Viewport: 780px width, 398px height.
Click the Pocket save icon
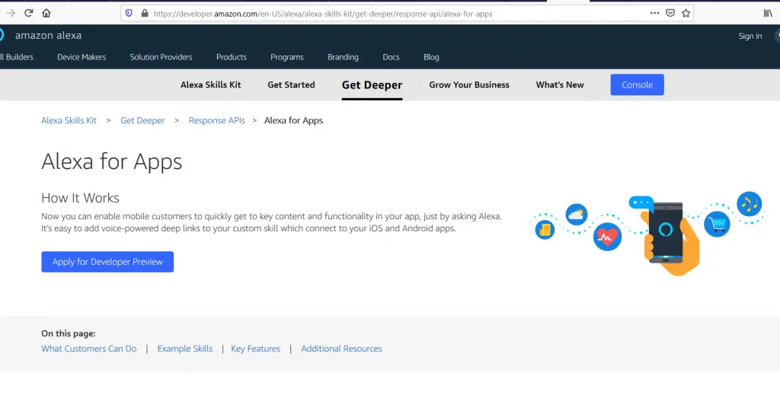[x=670, y=14]
